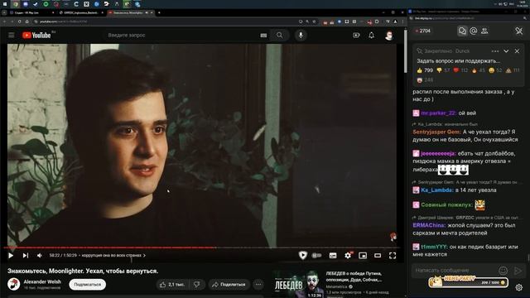This screenshot has height=298, width=530.
Task: Start voice search with the microphone
Action: click(x=301, y=35)
